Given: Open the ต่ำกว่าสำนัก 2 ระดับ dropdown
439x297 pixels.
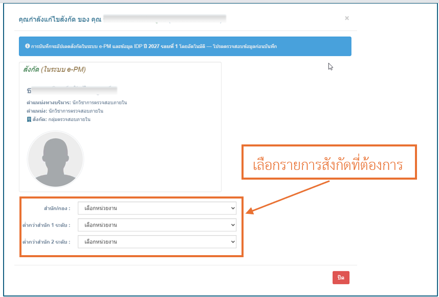Looking at the screenshot, I should (157, 242).
